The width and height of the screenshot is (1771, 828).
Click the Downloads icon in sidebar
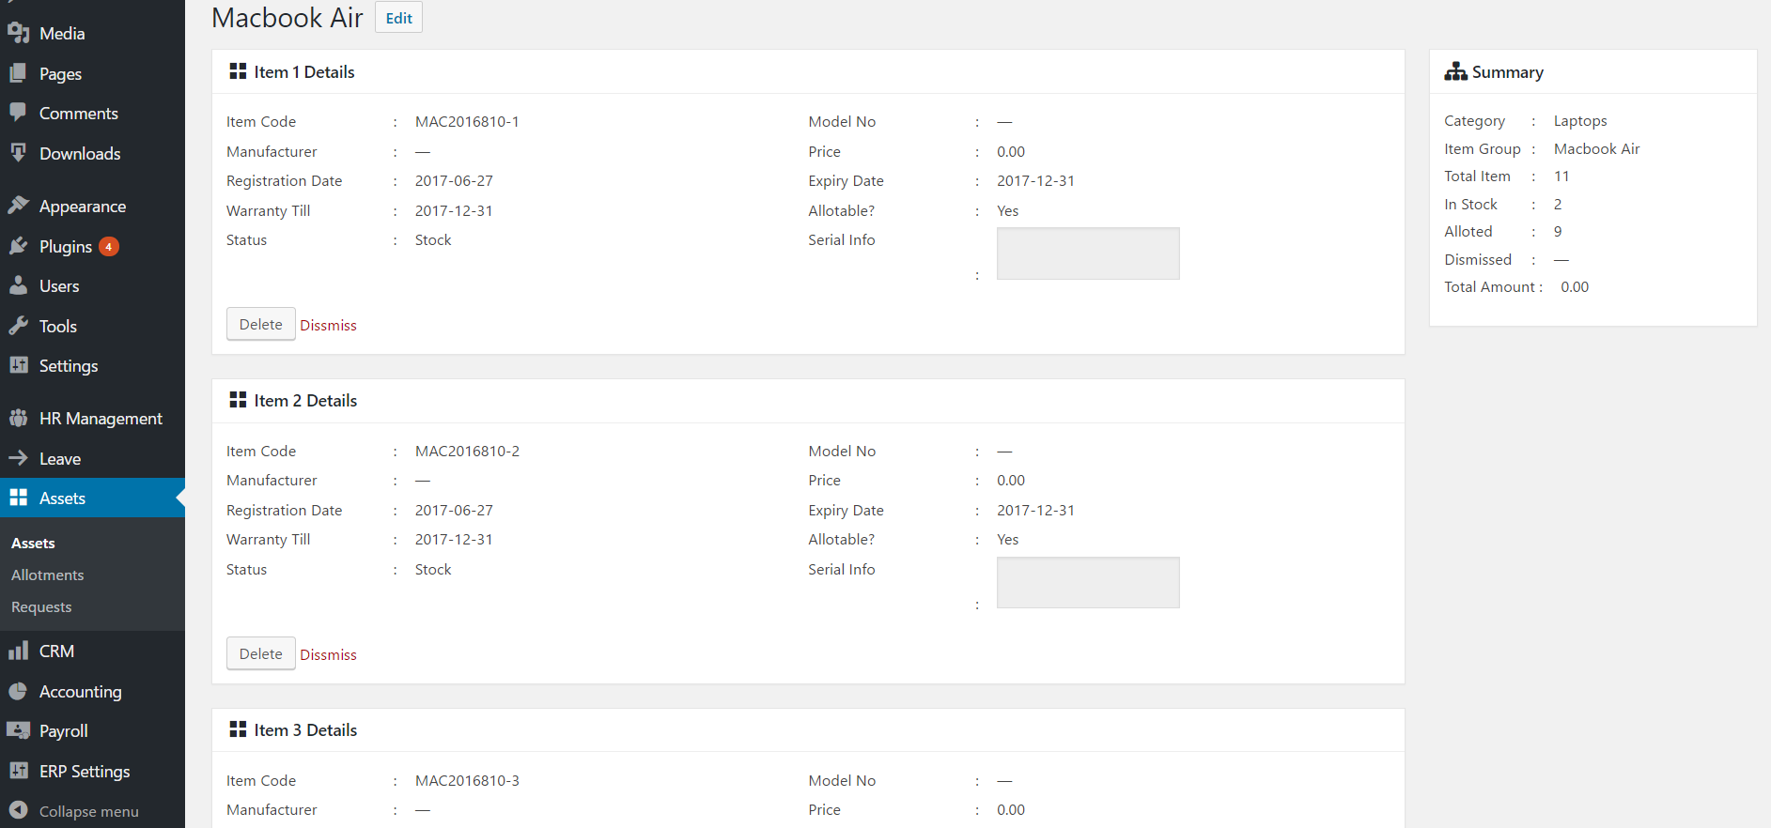click(x=18, y=153)
